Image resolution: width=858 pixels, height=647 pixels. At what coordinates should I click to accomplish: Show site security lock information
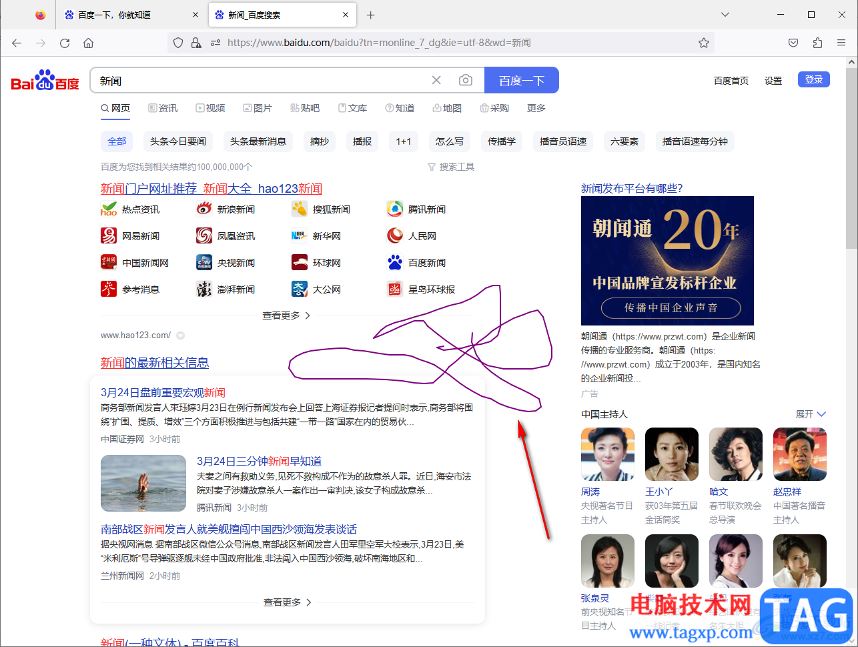coord(196,43)
